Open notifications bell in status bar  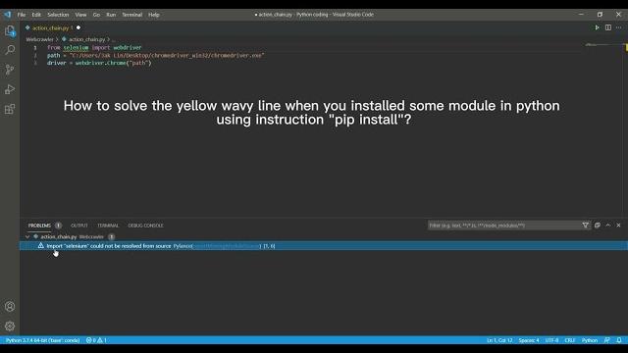point(619,340)
